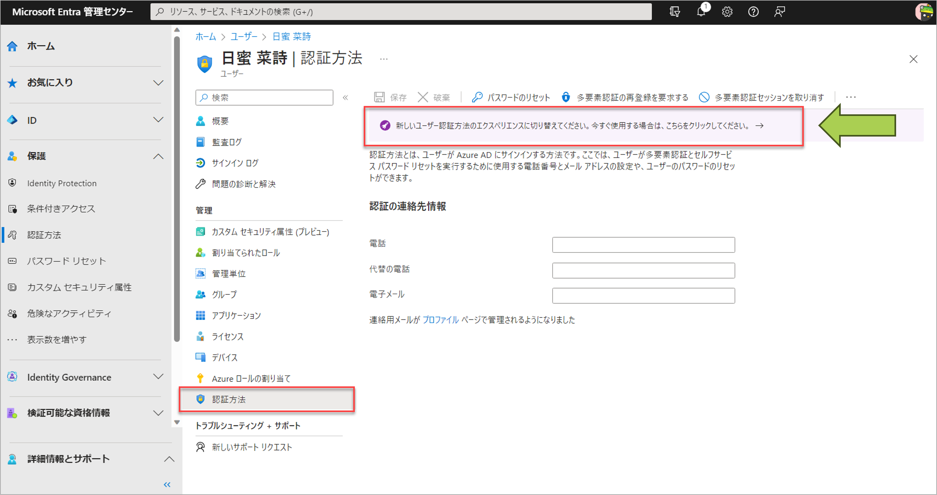This screenshot has height=495, width=937.
Task: Open the toolbar overflow ellipsis
Action: coord(851,98)
